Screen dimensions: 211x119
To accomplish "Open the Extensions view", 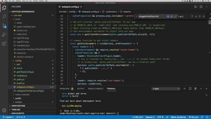I will pyautogui.click(x=4, y=43).
